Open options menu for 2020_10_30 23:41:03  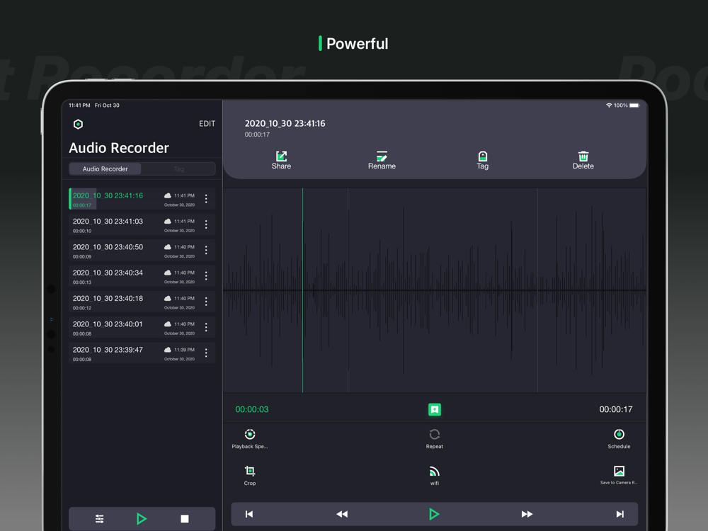pos(206,224)
